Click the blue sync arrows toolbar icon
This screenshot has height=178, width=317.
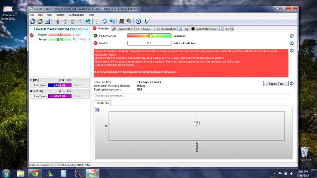tap(105, 21)
